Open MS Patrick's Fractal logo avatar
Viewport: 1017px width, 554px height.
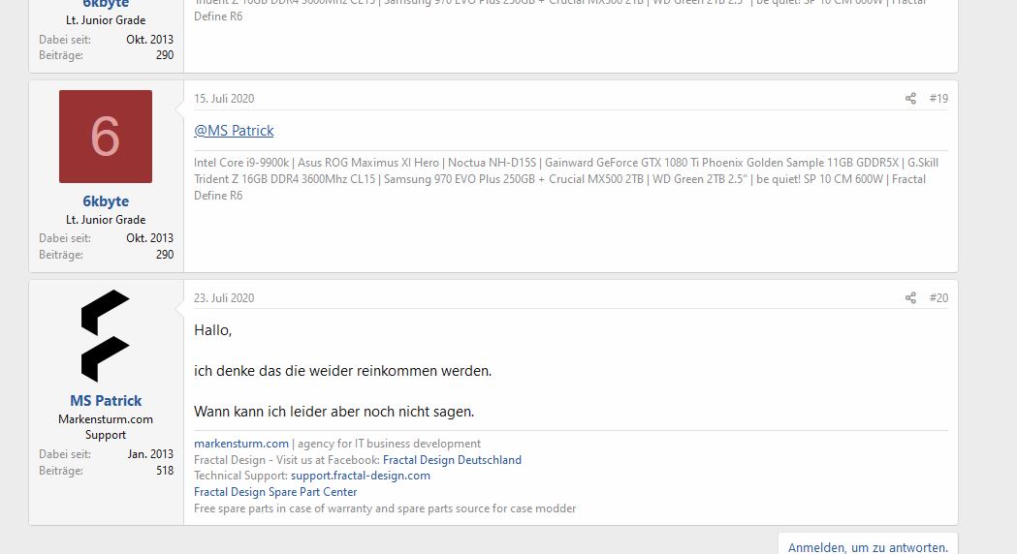106,336
